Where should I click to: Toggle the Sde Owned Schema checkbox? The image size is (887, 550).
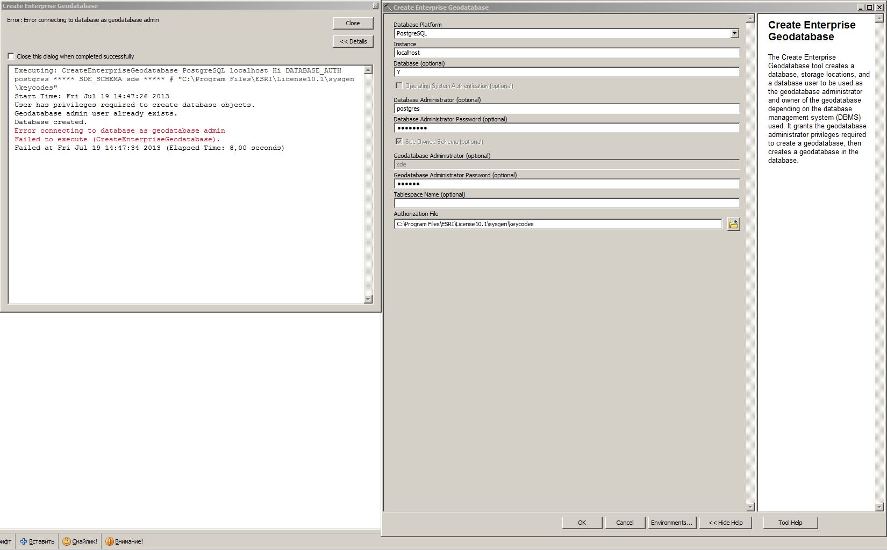[399, 142]
